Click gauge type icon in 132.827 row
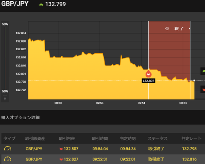205x164 pixels. pos(8,159)
